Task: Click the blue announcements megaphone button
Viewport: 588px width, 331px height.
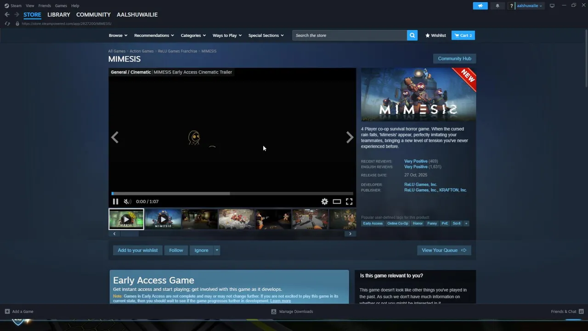Action: click(x=480, y=6)
